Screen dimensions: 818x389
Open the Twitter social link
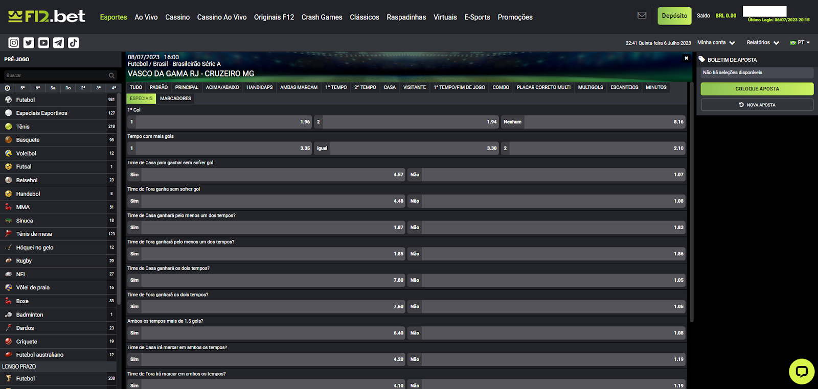29,43
